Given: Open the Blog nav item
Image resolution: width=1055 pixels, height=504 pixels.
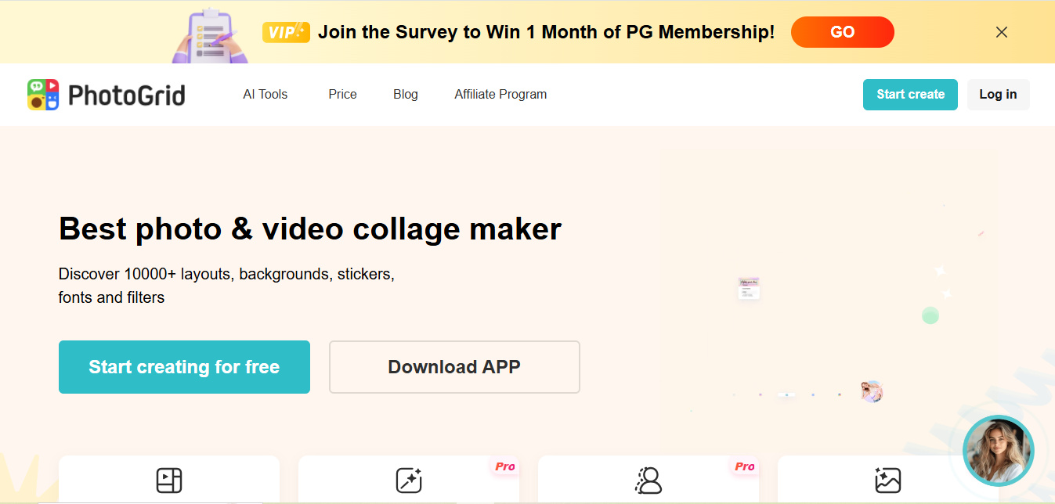Looking at the screenshot, I should tap(406, 95).
